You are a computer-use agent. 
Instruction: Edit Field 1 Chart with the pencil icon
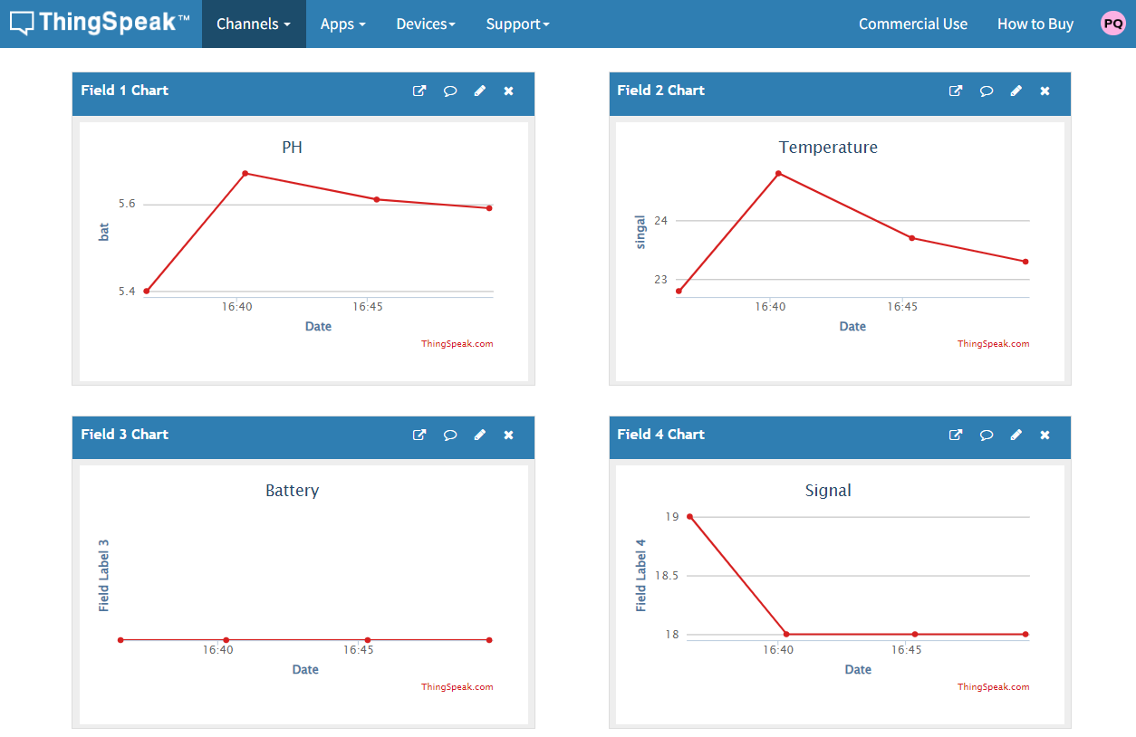tap(480, 91)
